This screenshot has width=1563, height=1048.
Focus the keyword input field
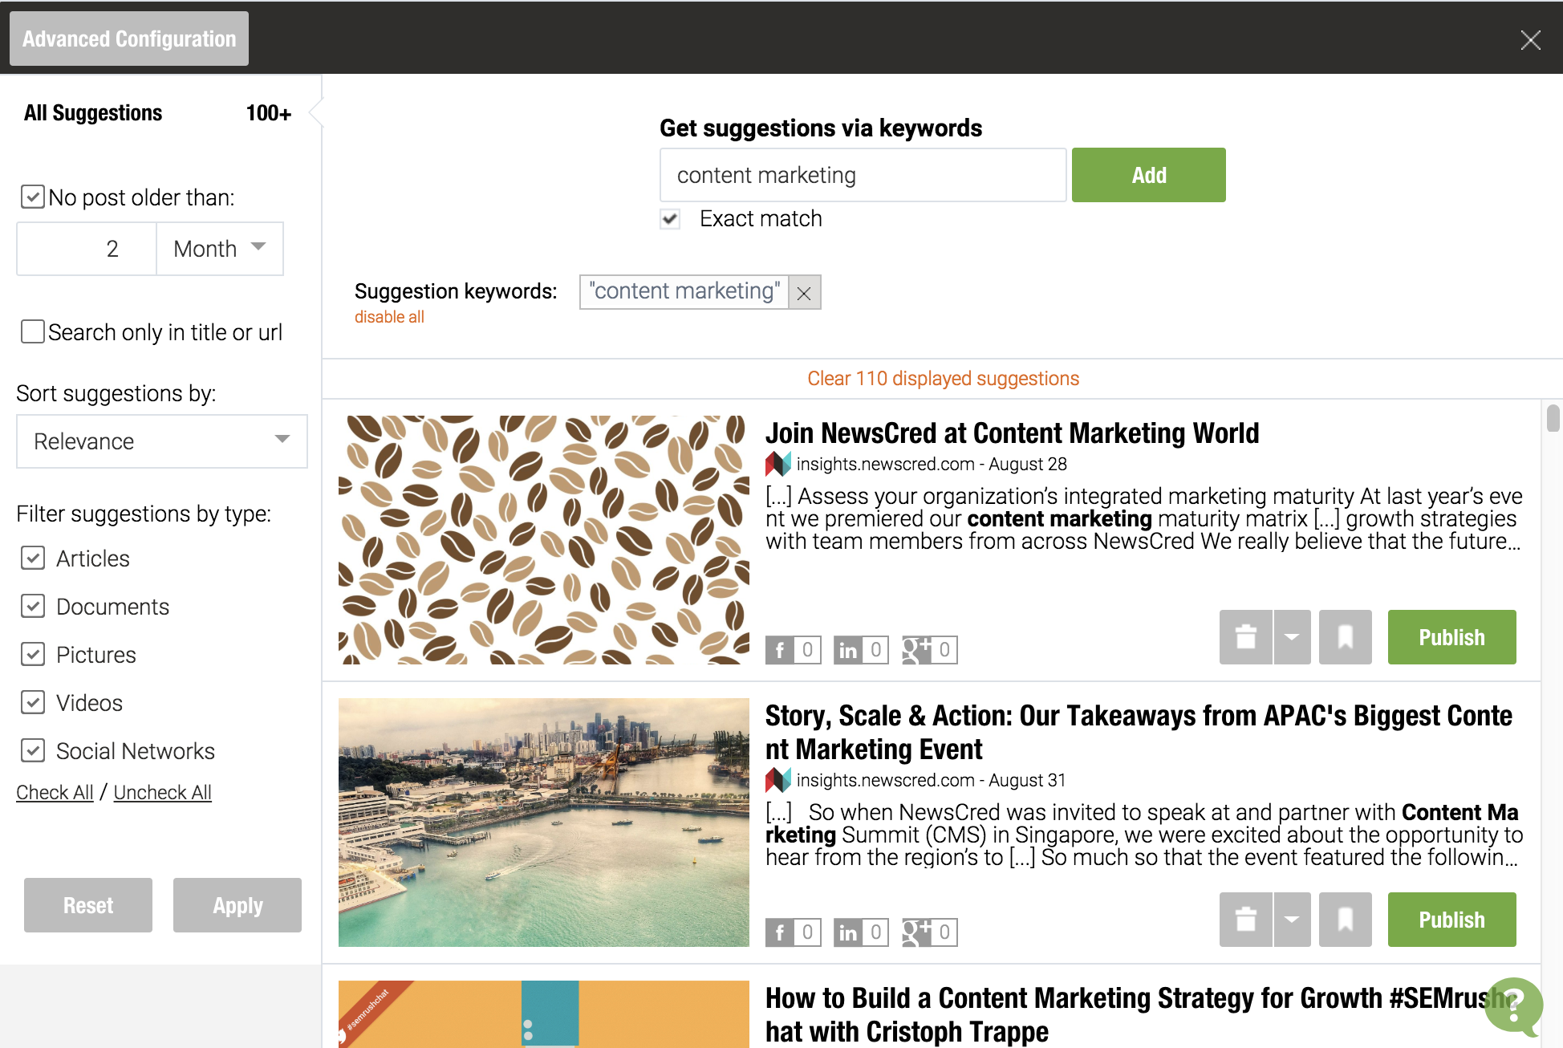(x=863, y=175)
